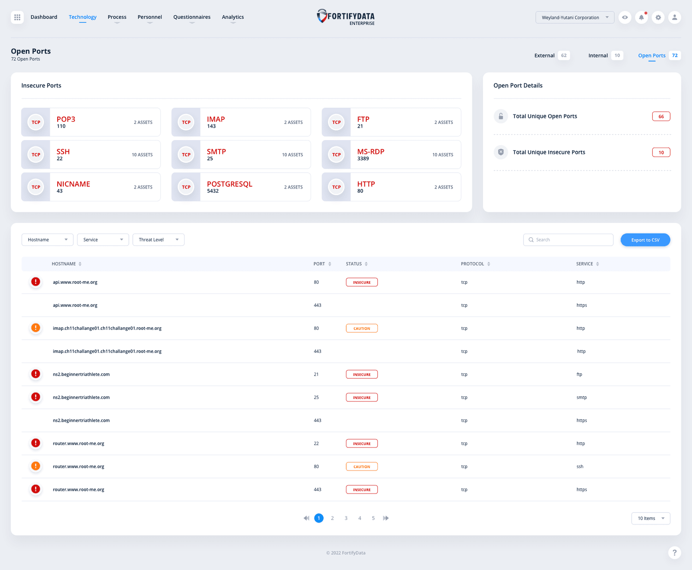Viewport: 692px width, 570px height.
Task: Change items per page via 10 Items dropdown
Action: 650,518
